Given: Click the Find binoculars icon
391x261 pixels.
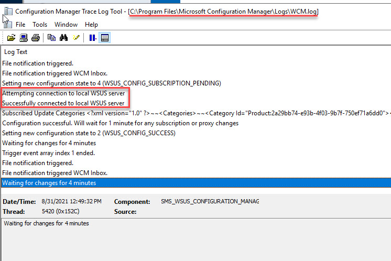Looking at the screenshot, I should click(x=64, y=38).
